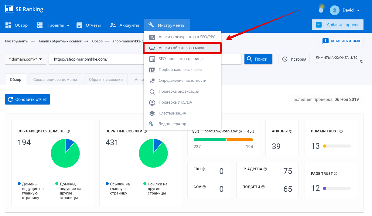Viewport: 372px width, 216px height.
Task: Select Анализ конкурентов в SEO/PPC
Action: [x=182, y=37]
